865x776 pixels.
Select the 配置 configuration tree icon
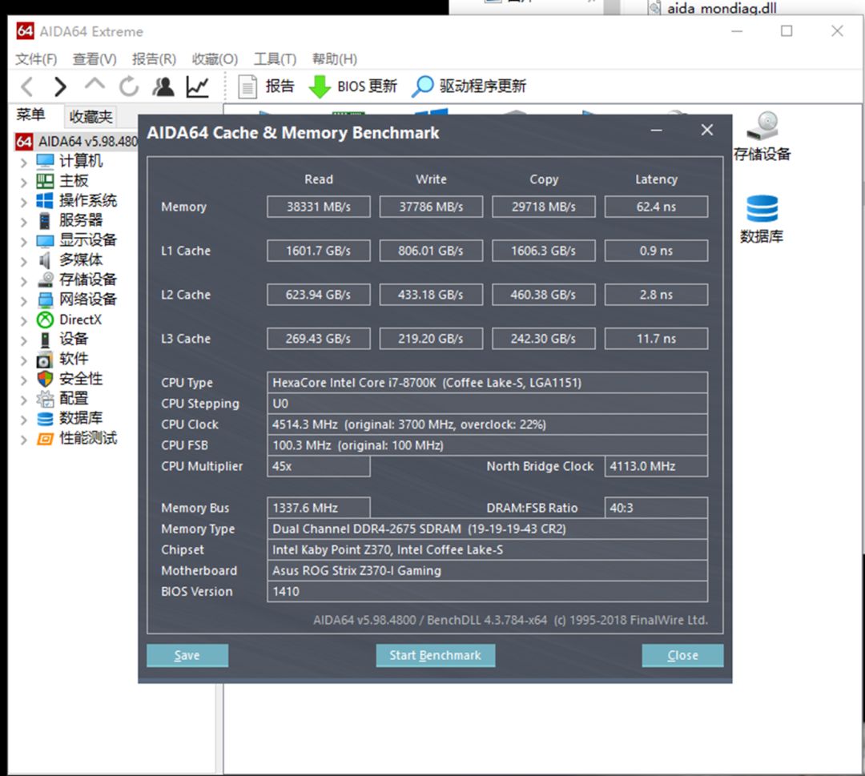pyautogui.click(x=45, y=399)
